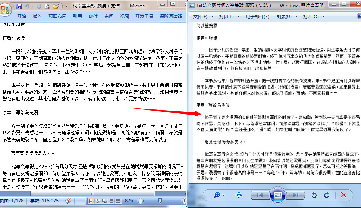The image size is (361, 208).
Task: Rotate the image counterclockwise
Action: 314,195
